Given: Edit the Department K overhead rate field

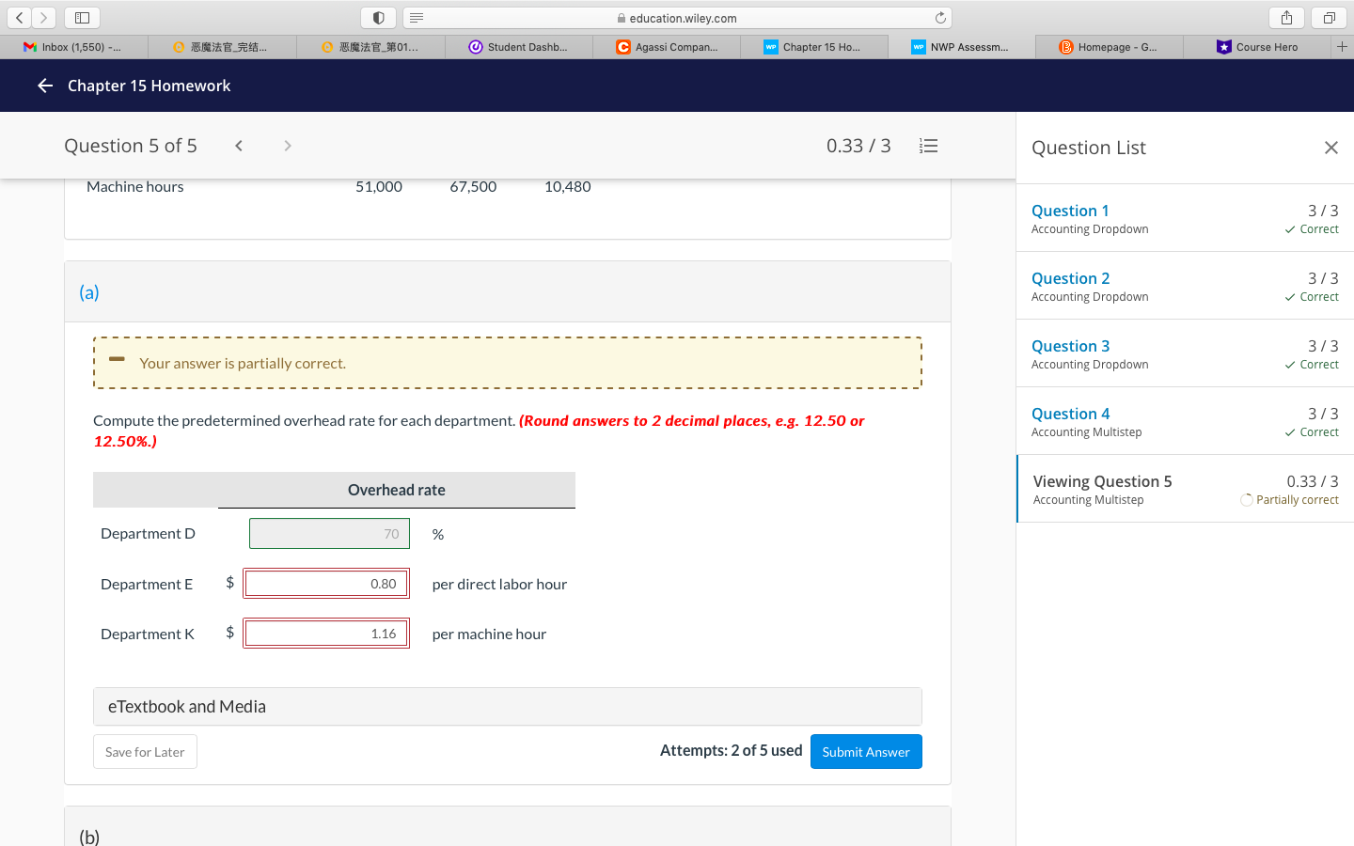Looking at the screenshot, I should click(x=326, y=634).
